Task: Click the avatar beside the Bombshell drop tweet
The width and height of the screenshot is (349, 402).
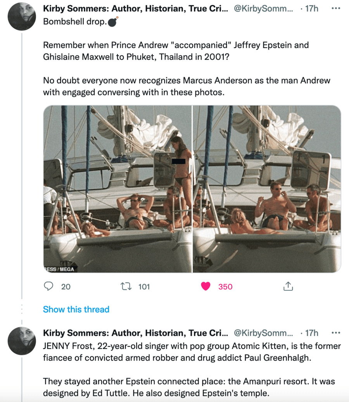Action: (x=22, y=16)
